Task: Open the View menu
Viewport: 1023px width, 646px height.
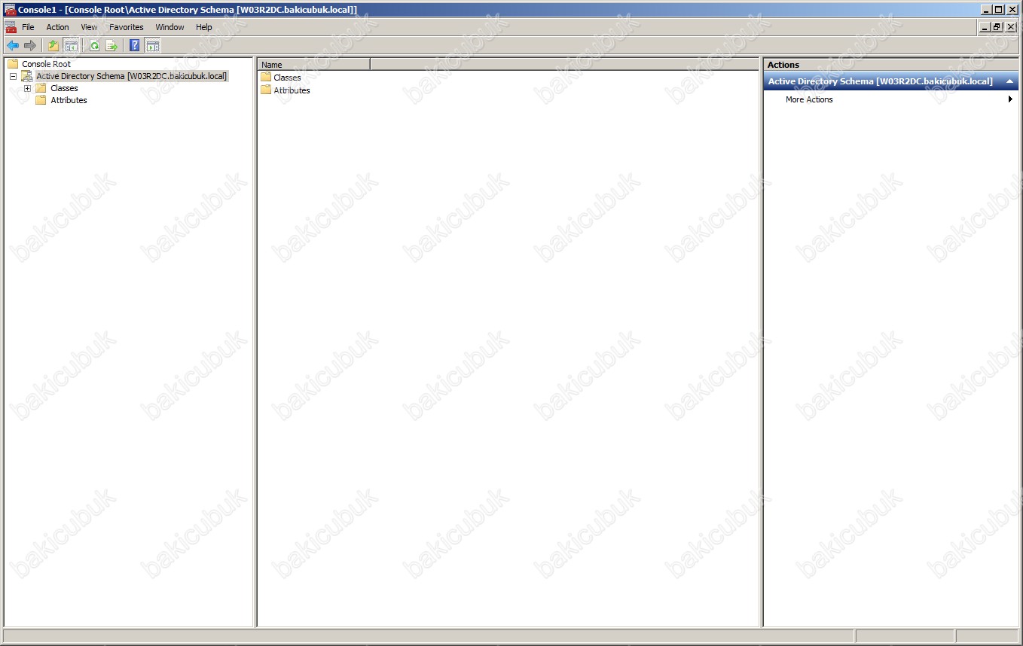Action: click(89, 27)
